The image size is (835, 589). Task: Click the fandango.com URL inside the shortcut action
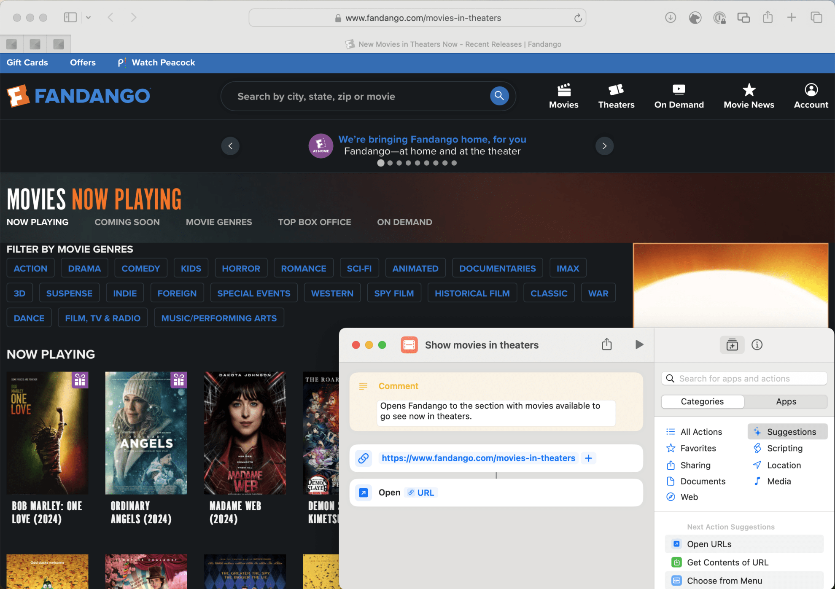(478, 458)
